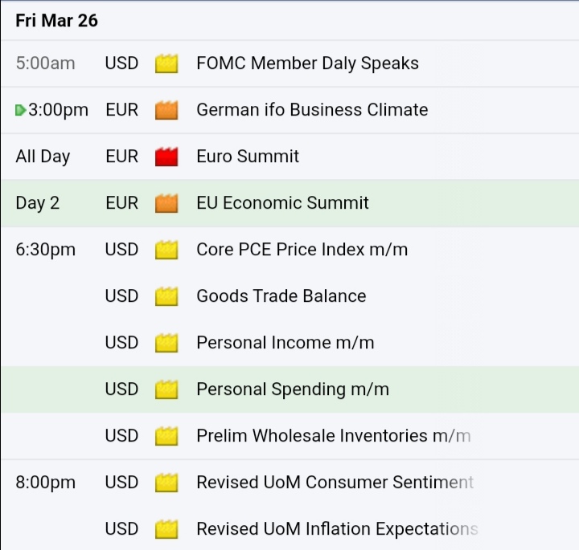Open Revised UoM Consumer Sentiment event
This screenshot has width=579, height=550.
[x=335, y=483]
